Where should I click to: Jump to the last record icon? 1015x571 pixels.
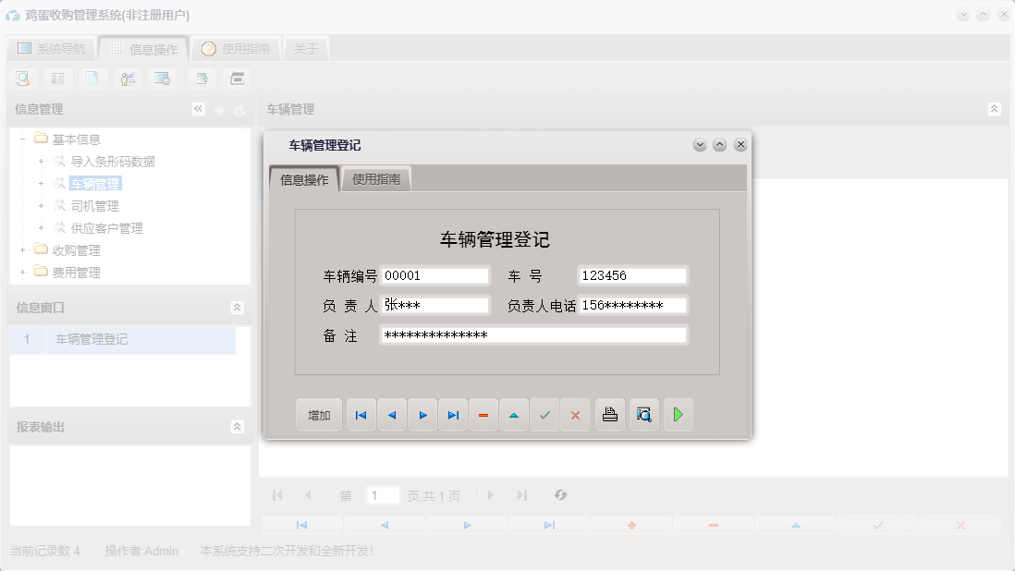click(453, 414)
